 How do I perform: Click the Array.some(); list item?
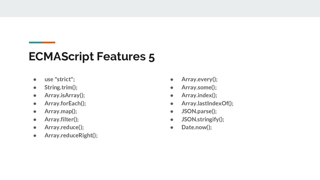click(x=199, y=87)
